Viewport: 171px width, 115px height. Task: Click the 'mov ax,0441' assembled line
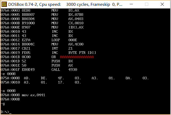(33, 95)
